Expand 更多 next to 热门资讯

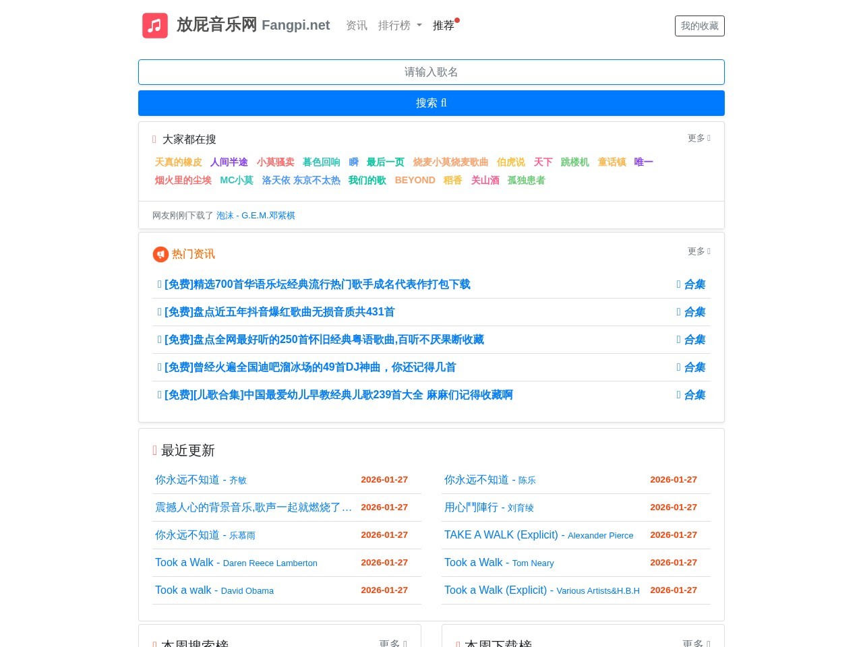pos(698,251)
